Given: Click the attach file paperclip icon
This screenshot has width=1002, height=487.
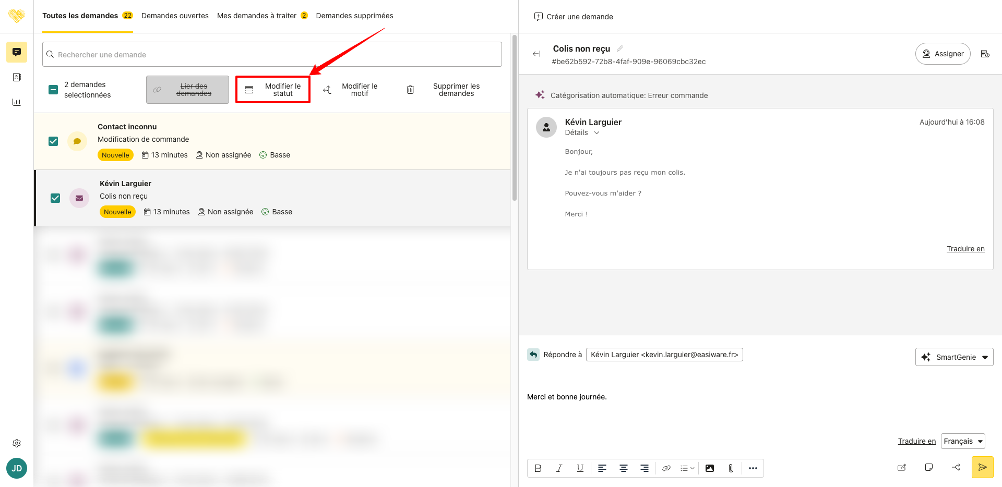Looking at the screenshot, I should point(731,468).
